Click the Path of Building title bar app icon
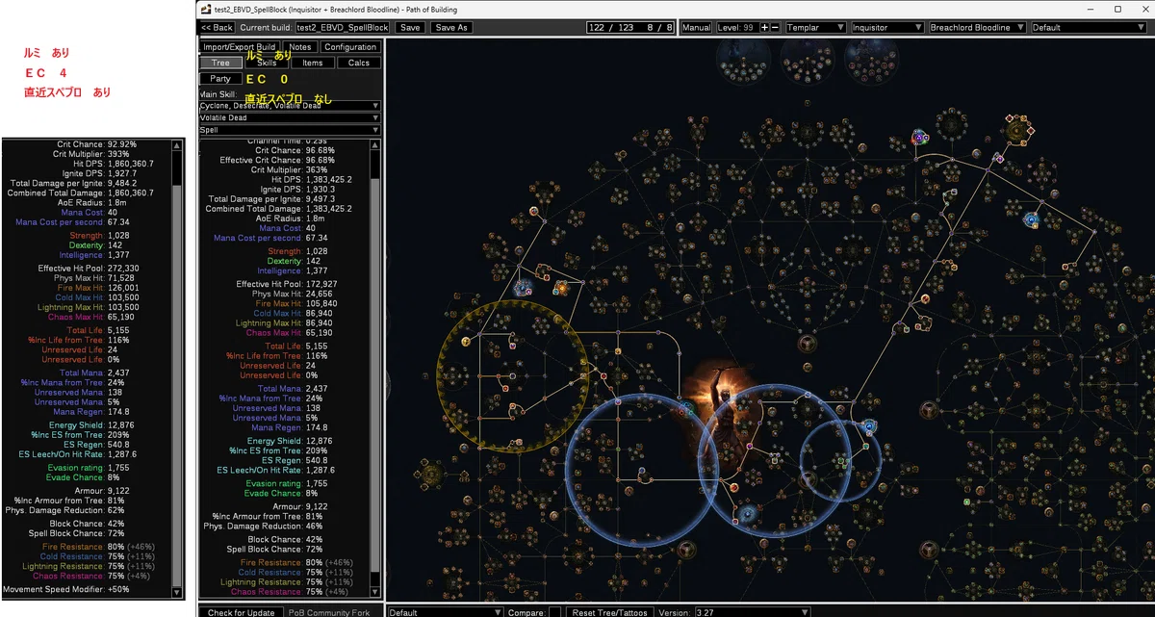This screenshot has height=617, width=1155. point(204,10)
